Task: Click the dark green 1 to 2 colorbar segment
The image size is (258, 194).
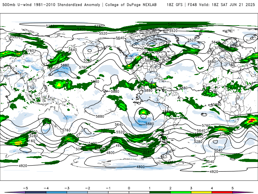Action: pos(160,192)
